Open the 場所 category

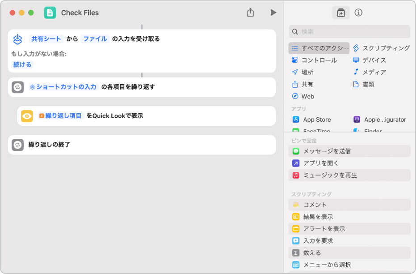(303, 72)
